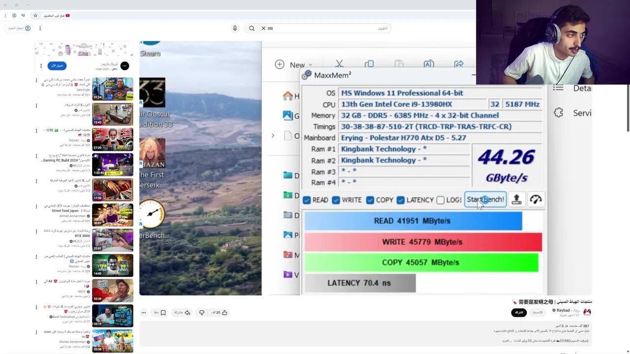
Task: Dislike the video with thumbs-down icon
Action: click(202, 312)
